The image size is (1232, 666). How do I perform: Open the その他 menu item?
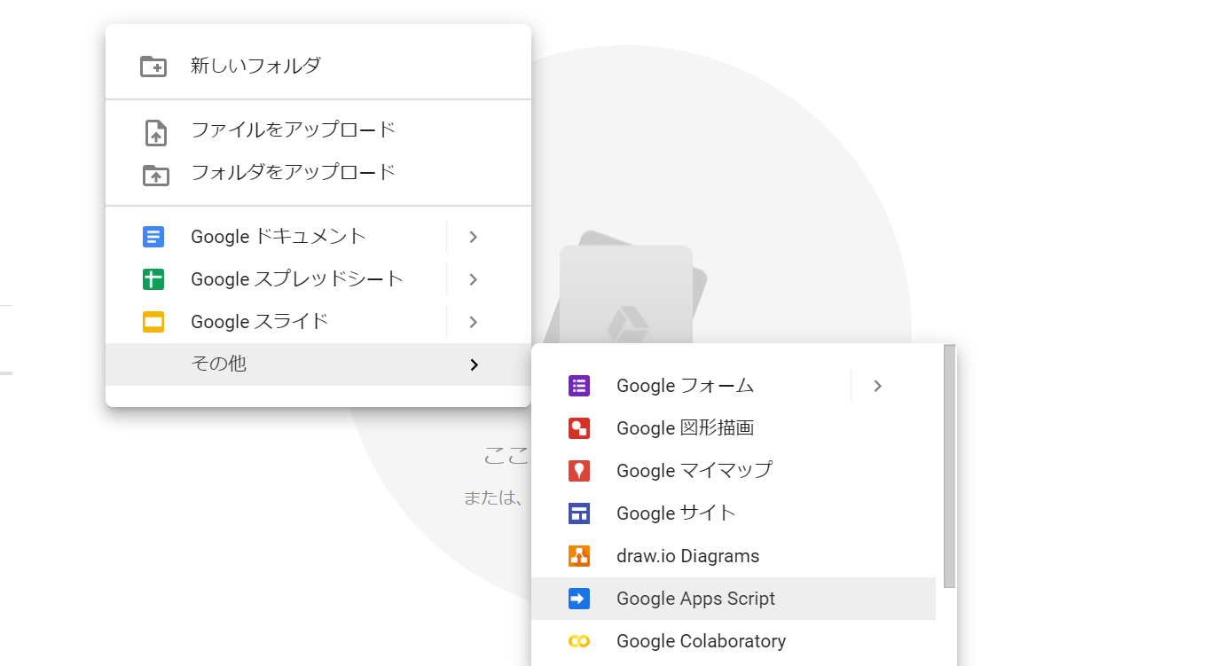[318, 364]
